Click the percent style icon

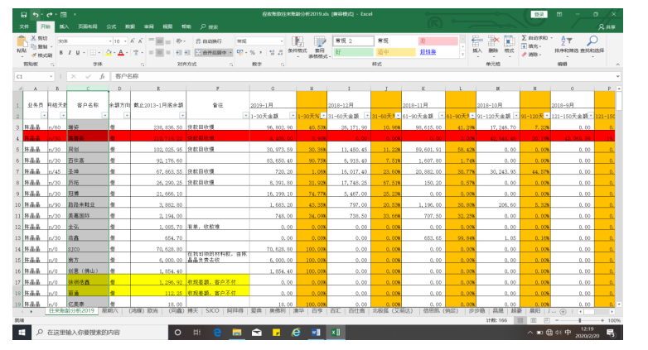252,53
